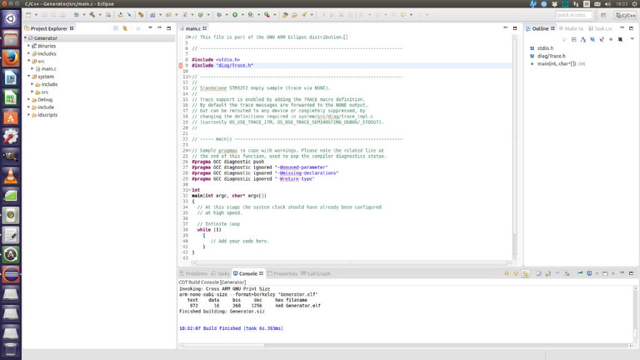The image size is (640, 360).
Task: Expand the main.c tree node
Action: coord(32,69)
